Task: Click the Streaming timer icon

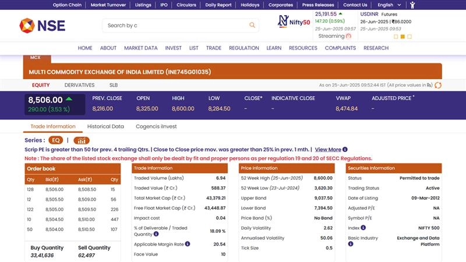Action: 348,36
